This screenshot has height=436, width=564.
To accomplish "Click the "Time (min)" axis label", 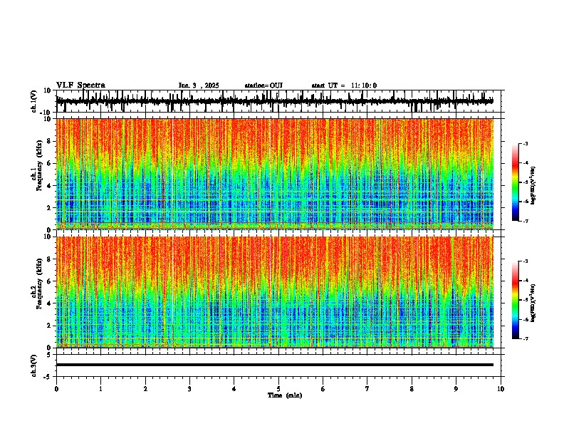I will 285,395.
